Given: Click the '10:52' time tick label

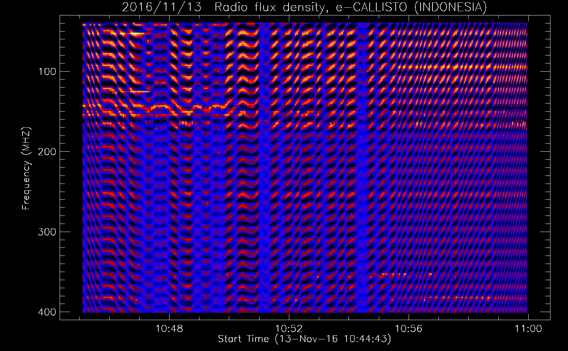Looking at the screenshot, I should (x=289, y=329).
